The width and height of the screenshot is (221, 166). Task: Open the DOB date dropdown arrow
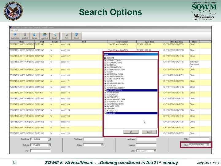155,151
